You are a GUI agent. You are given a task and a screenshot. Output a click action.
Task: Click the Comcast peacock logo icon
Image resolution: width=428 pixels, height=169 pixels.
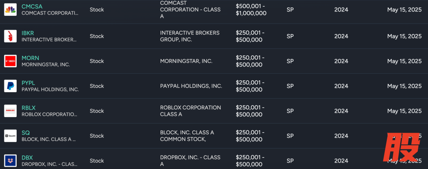10,9
